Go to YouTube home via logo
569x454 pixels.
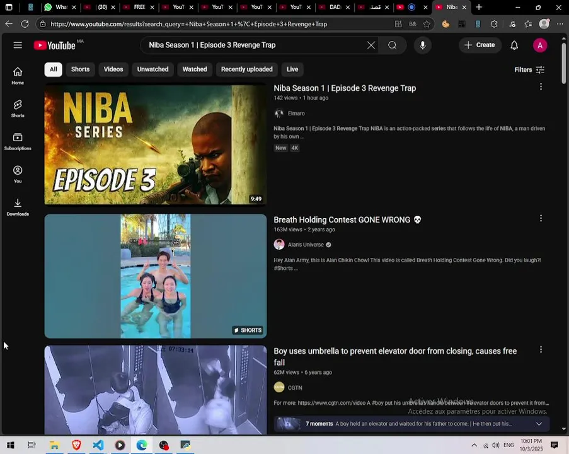coord(54,45)
